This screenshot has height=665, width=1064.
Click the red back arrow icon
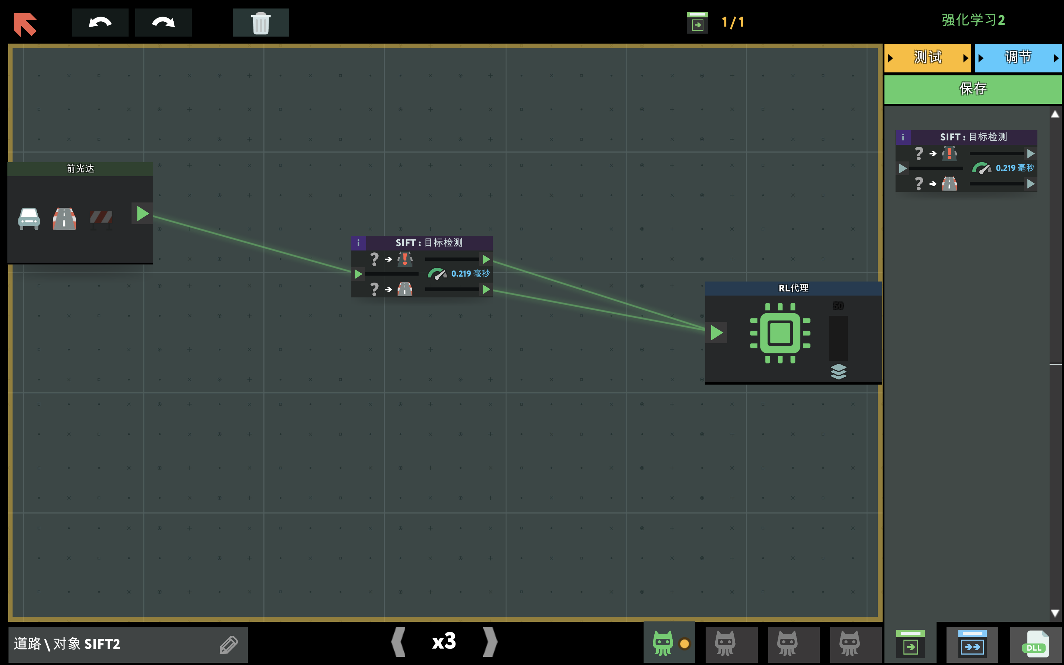pos(25,24)
